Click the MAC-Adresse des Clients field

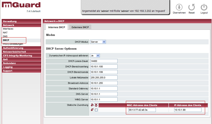[142, 110]
